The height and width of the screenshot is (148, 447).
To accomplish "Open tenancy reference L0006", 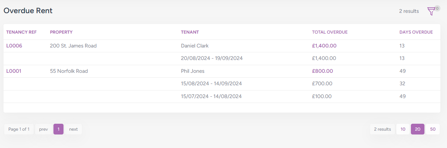I will 14,46.
